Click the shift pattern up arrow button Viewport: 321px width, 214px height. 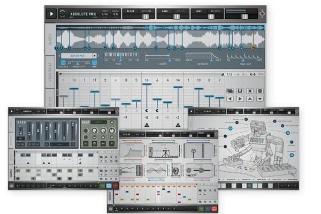click(250, 99)
